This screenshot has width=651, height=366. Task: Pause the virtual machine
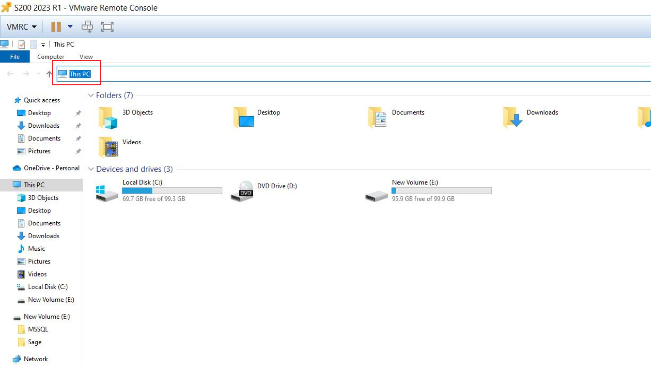coord(56,27)
